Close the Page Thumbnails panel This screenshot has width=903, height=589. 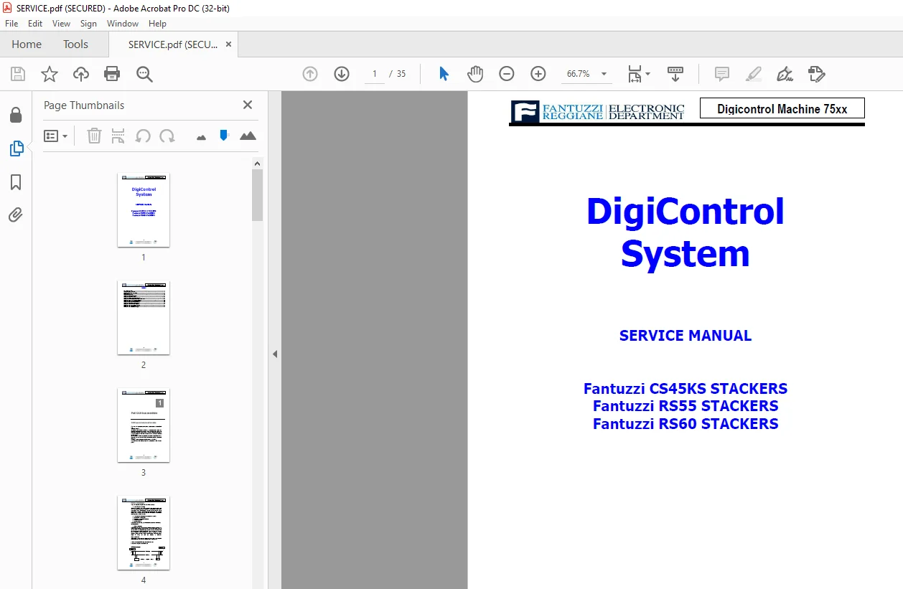click(x=248, y=105)
